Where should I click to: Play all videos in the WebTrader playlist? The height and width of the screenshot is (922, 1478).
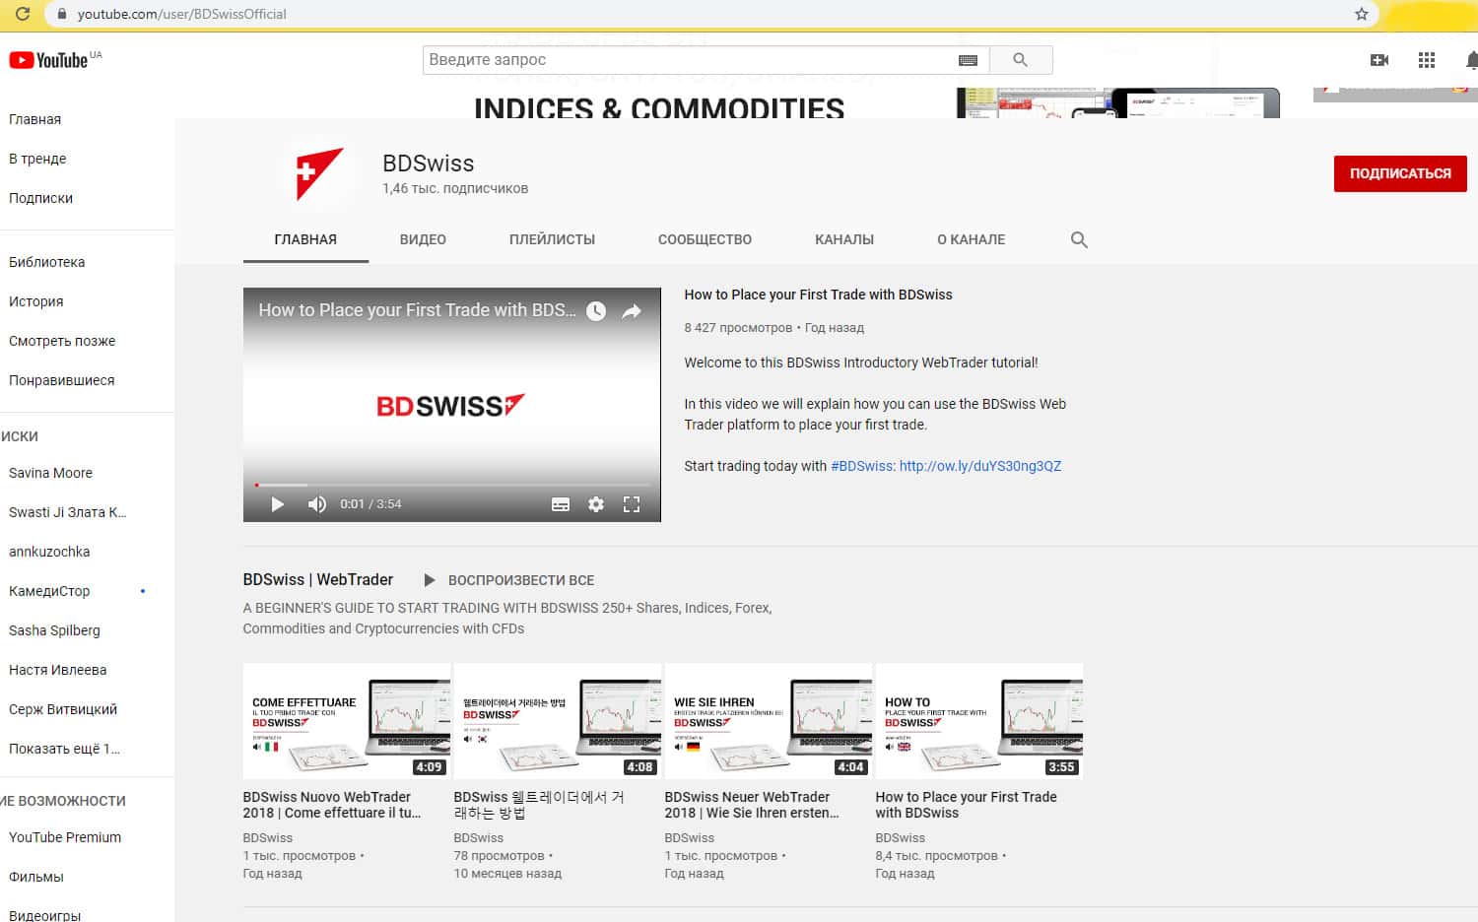tap(509, 580)
